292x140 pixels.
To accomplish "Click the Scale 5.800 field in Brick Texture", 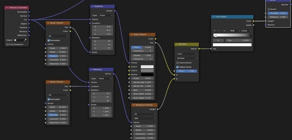I will click(x=142, y=79).
